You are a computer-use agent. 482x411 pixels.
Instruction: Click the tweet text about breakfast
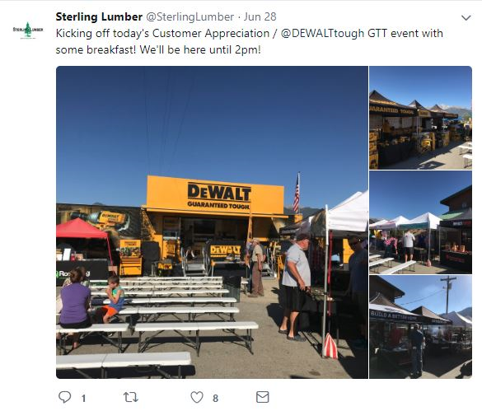[250, 41]
